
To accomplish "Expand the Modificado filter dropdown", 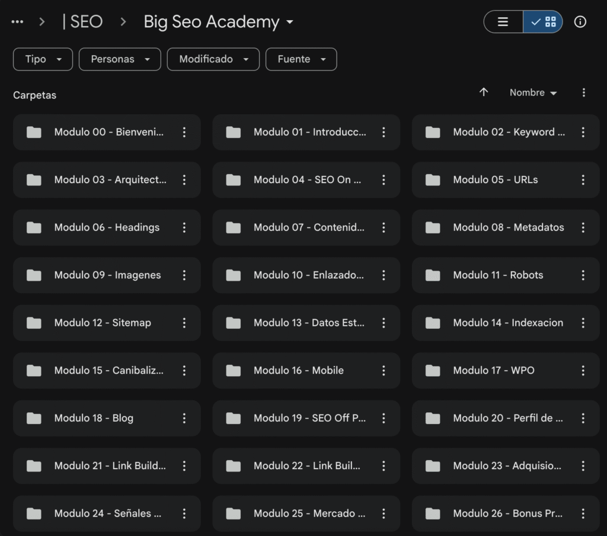I will [x=213, y=59].
